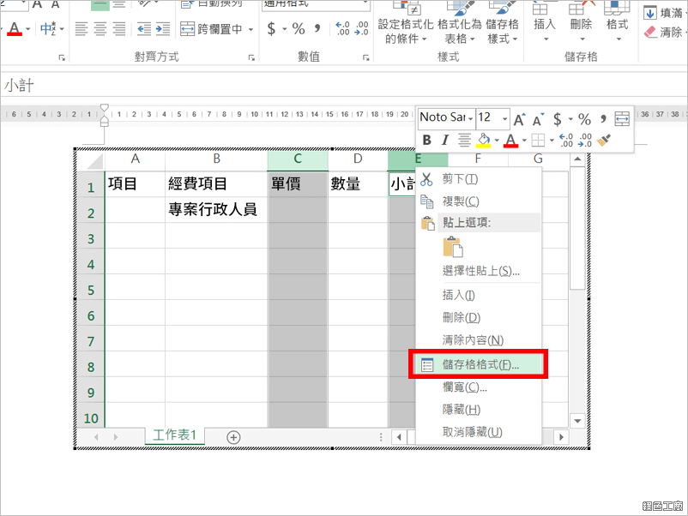The image size is (688, 516).
Task: Choose 選擇性貼上 paste special
Action: coord(479,271)
